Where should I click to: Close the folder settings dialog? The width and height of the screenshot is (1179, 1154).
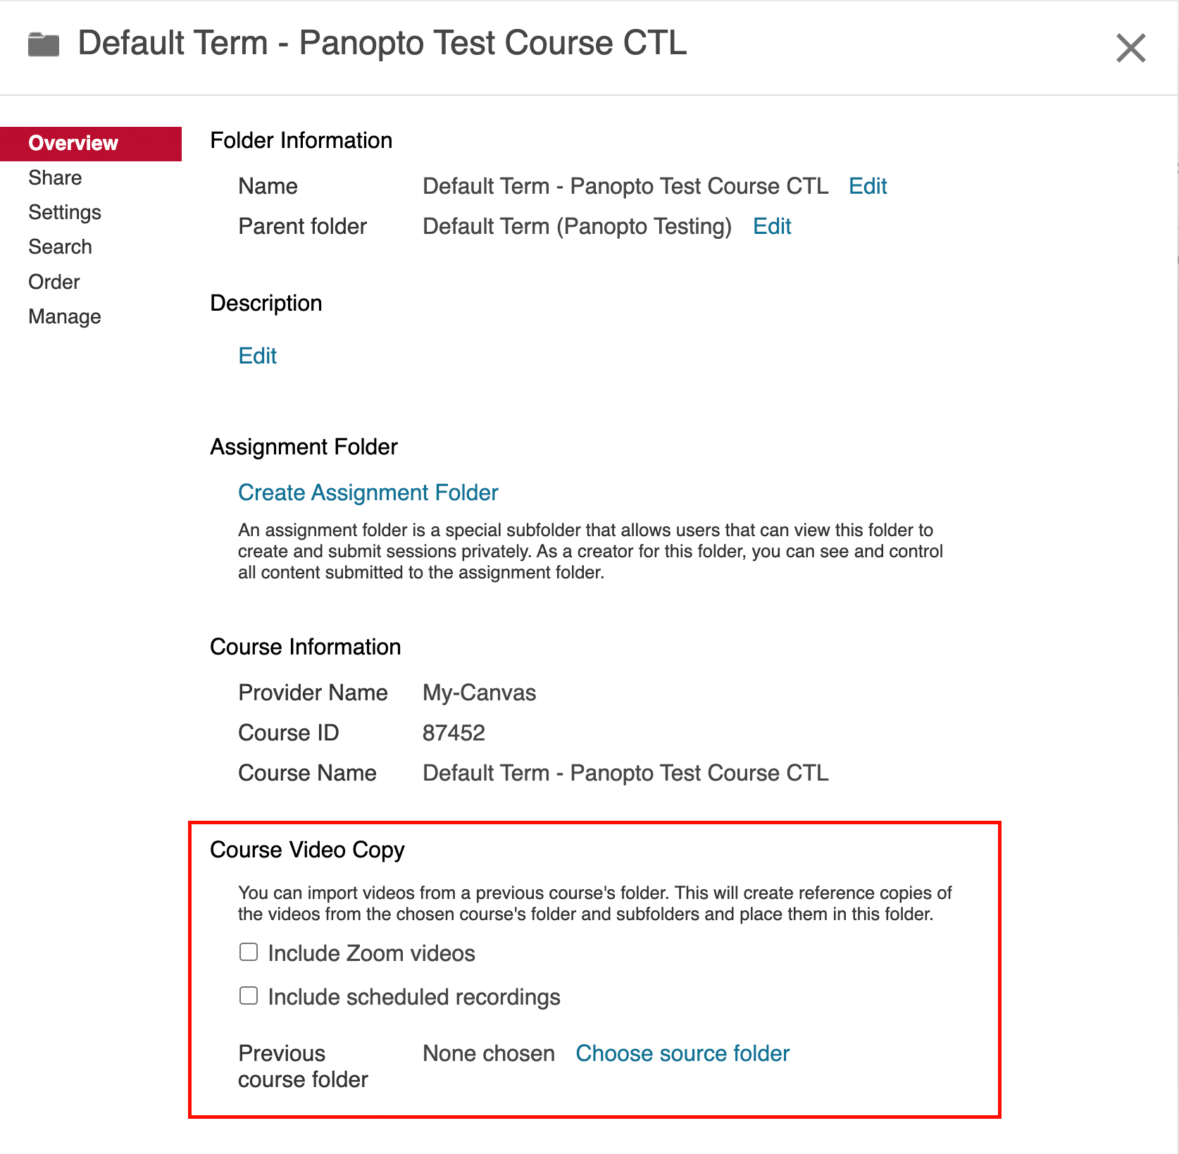tap(1130, 48)
